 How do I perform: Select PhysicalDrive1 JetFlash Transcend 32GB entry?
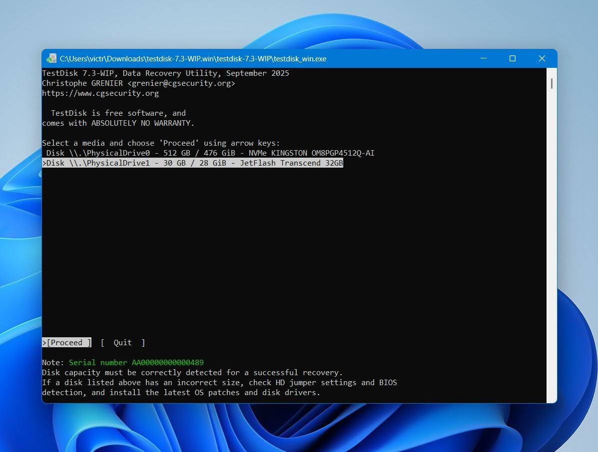(x=193, y=163)
